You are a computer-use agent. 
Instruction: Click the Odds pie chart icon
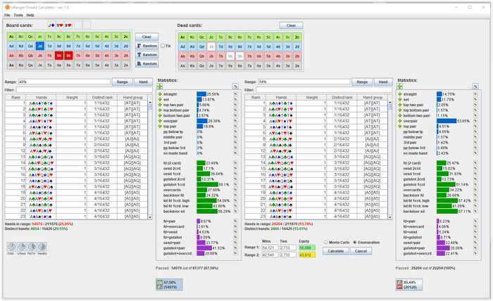[x=12, y=246]
